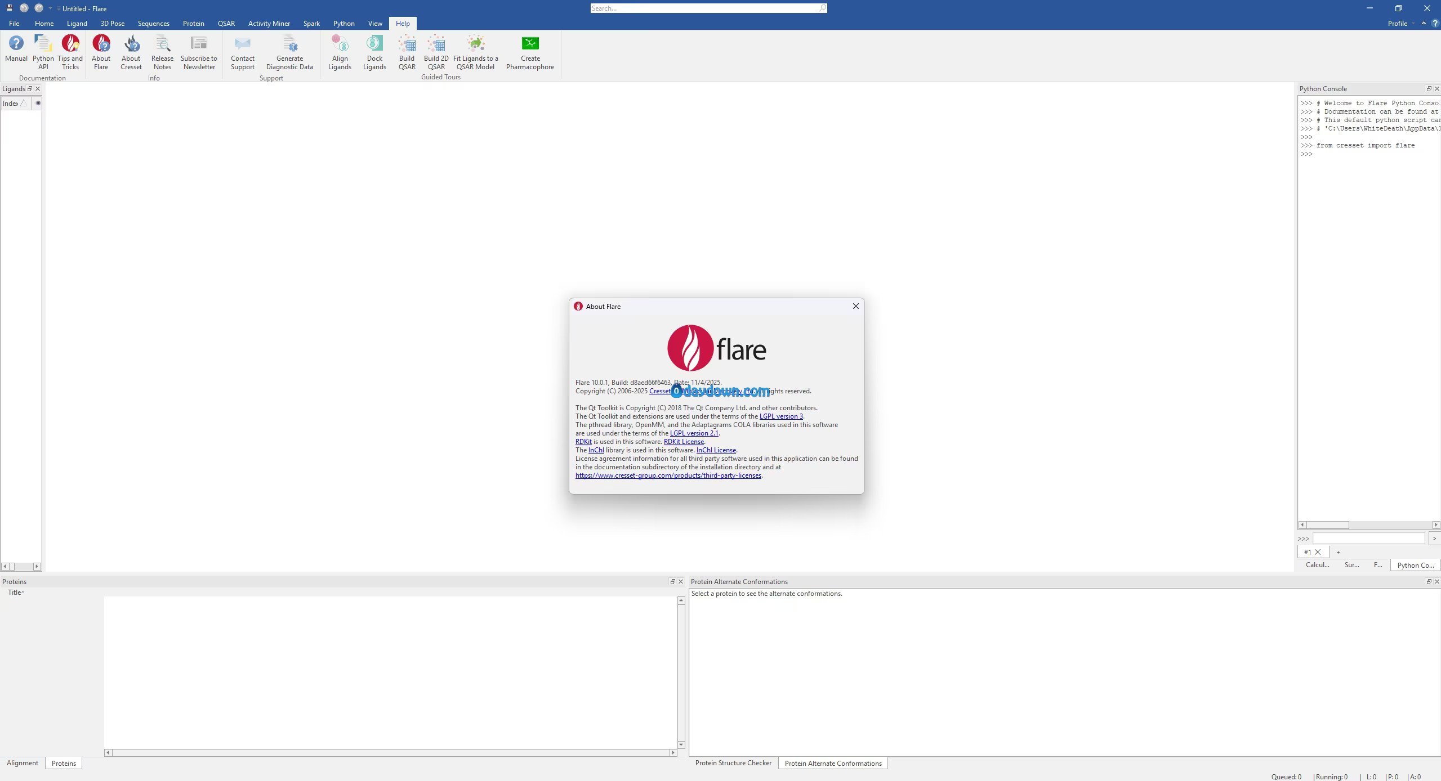This screenshot has height=781, width=1441.
Task: Switch to the View ribbon tab
Action: (x=374, y=23)
